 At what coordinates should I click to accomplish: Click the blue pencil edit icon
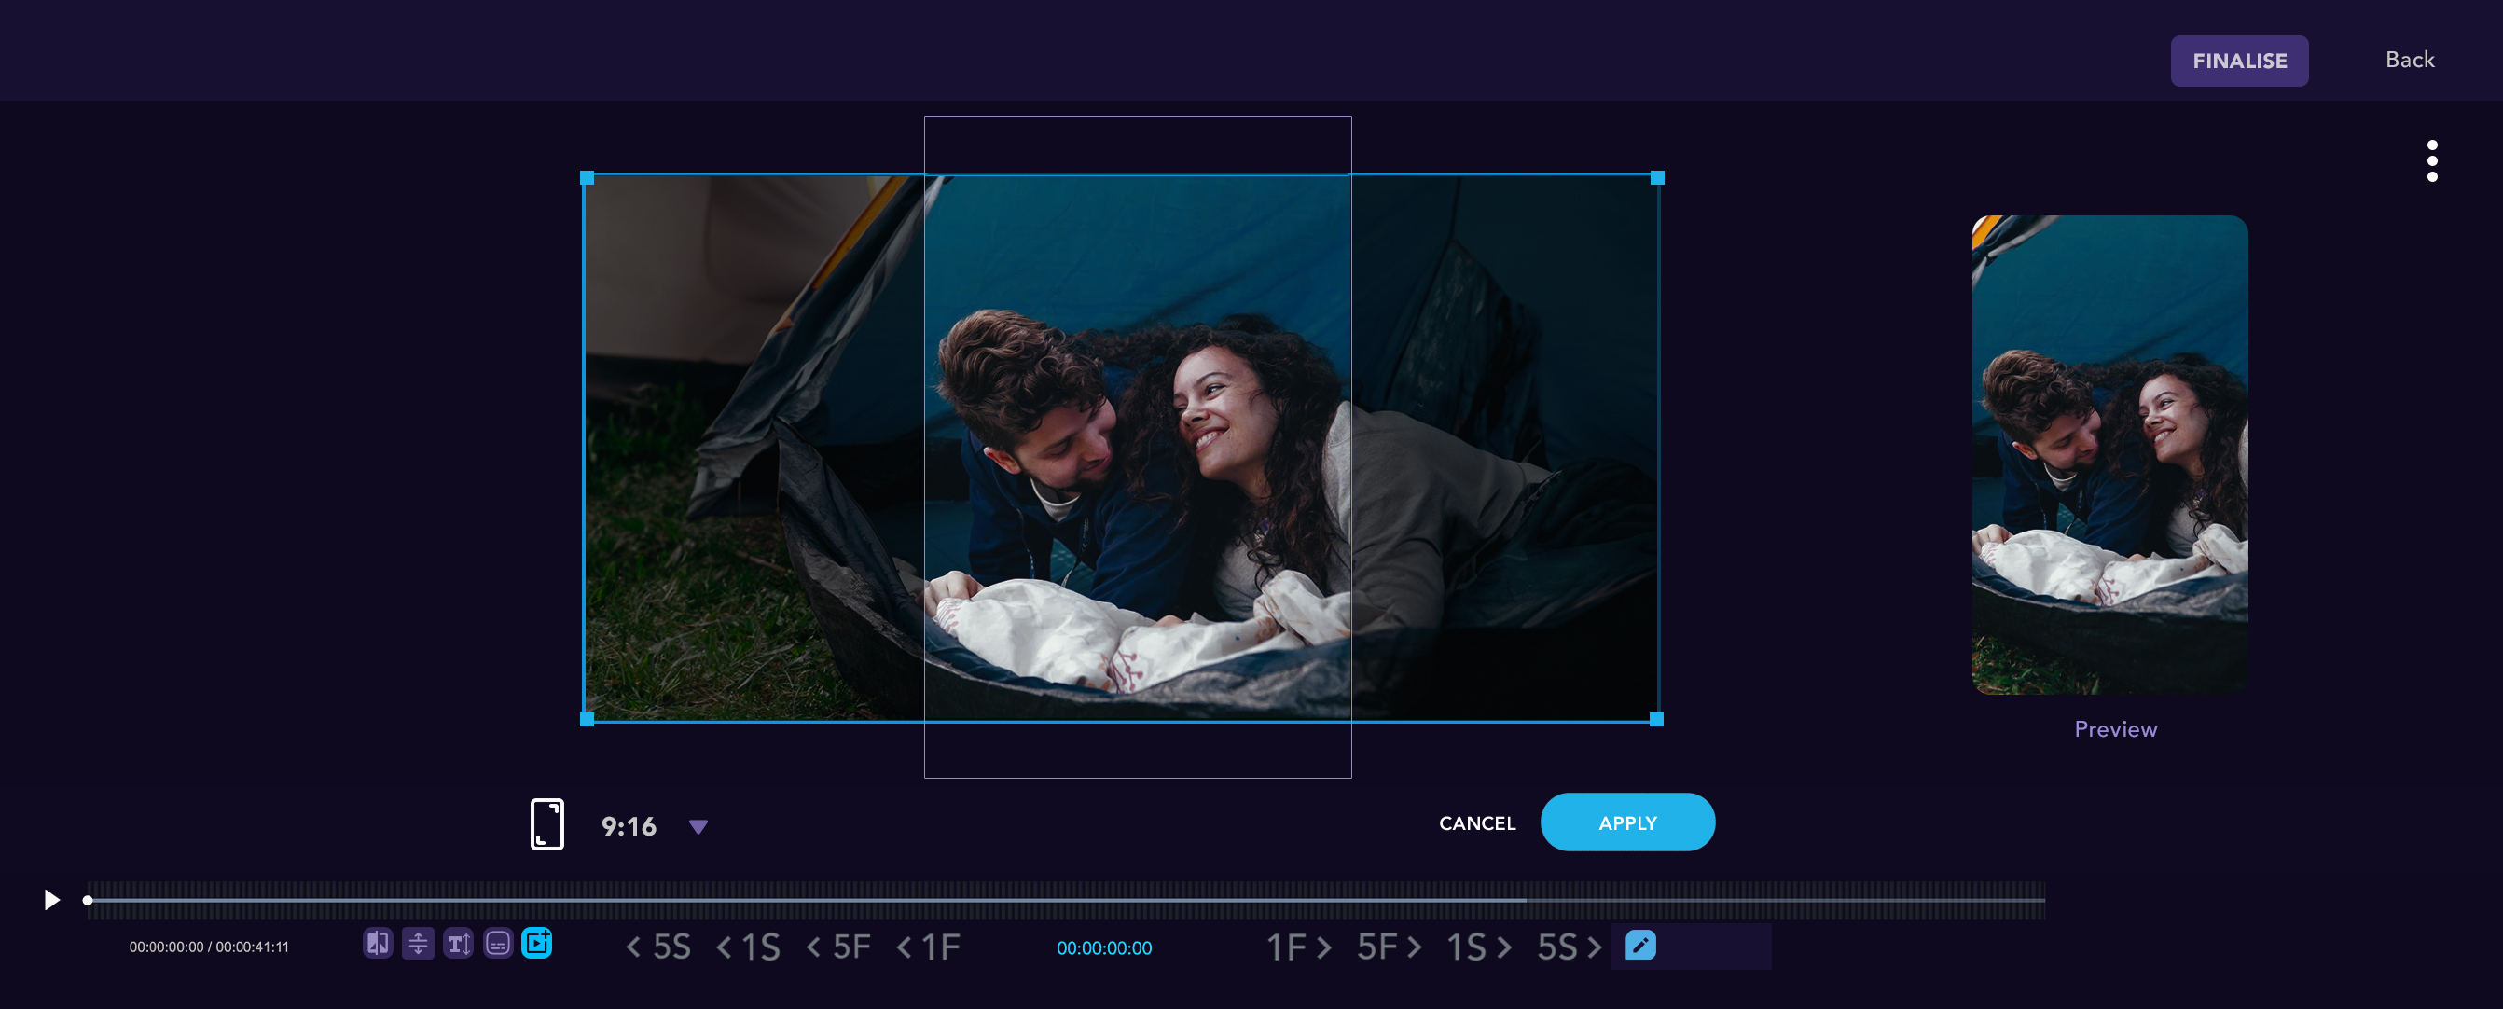pos(1640,945)
